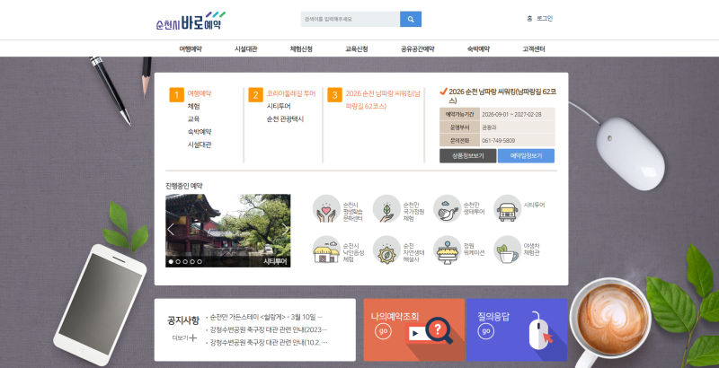Screen dimensions: 719x368
Task: Select the third carousel indicator dot
Action: [185, 262]
